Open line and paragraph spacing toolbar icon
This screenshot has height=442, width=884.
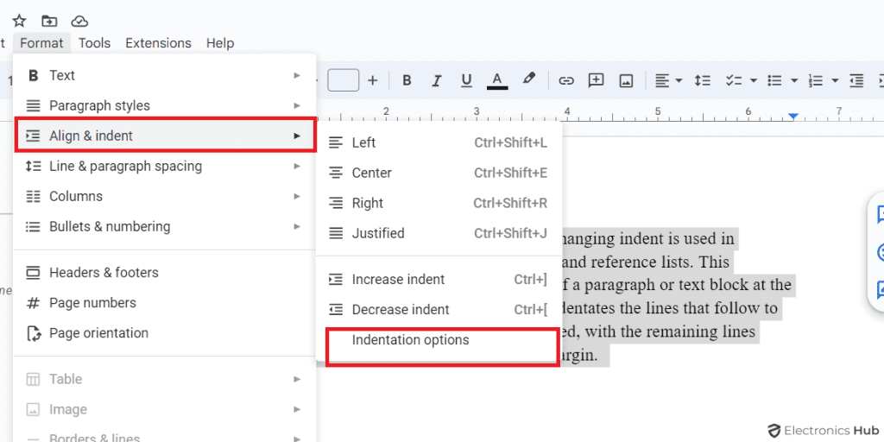(703, 80)
